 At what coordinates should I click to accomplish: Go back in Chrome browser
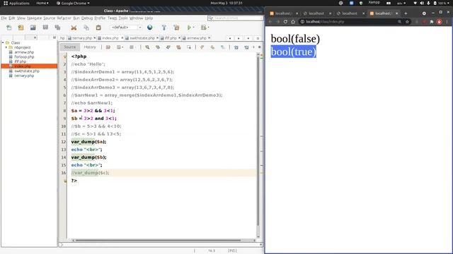pos(270,22)
